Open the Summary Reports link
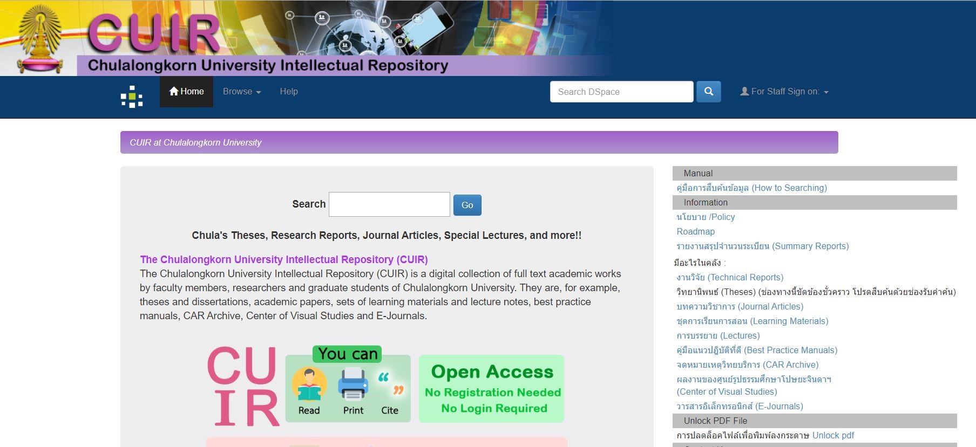 [x=762, y=246]
